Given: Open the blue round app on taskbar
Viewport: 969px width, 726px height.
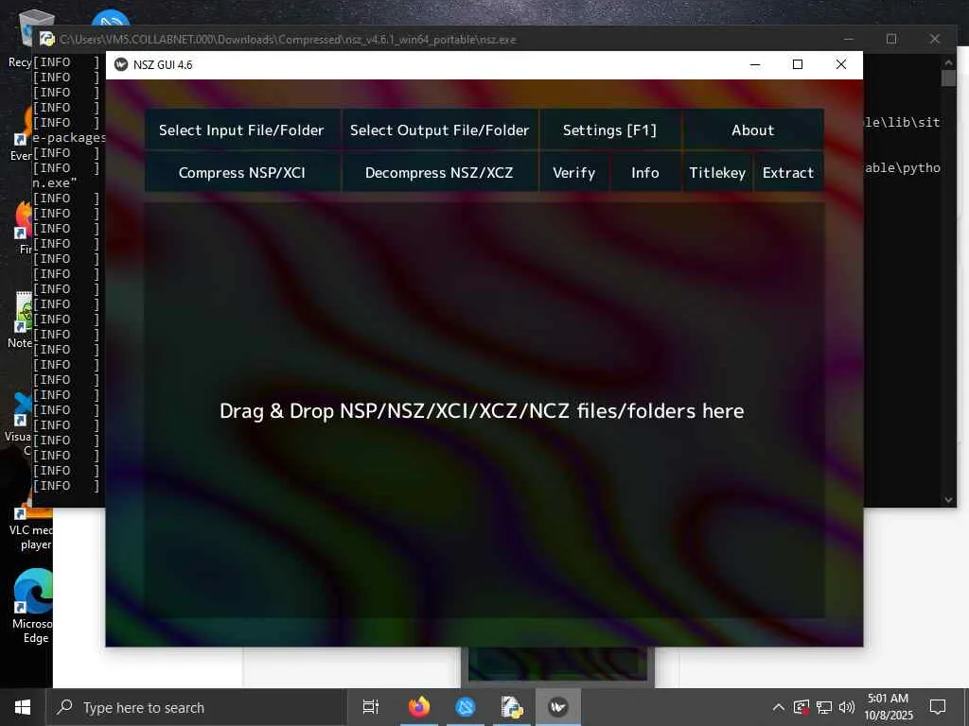Looking at the screenshot, I should coord(466,707).
